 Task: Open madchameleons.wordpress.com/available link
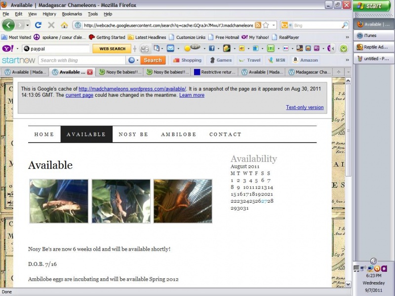coord(132,89)
